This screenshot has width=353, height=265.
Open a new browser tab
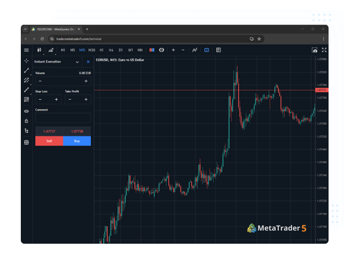87,29
